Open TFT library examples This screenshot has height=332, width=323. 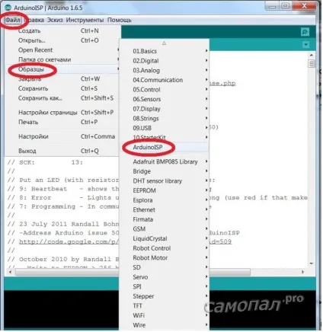(165, 306)
